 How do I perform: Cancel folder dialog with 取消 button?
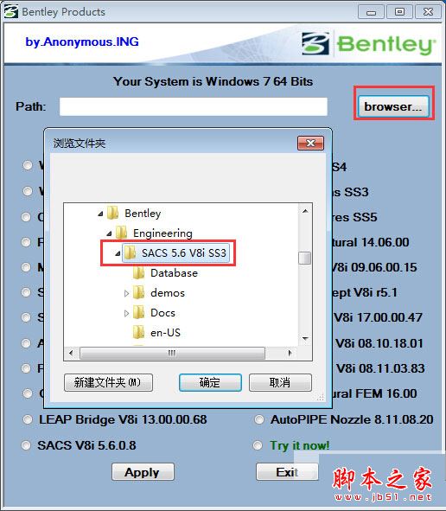[x=280, y=382]
